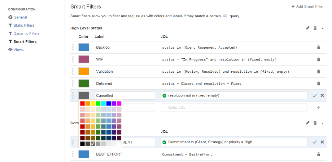Delete the BEST EFFORT filter row
Screen dimensions: 332x162
(x=318, y=154)
